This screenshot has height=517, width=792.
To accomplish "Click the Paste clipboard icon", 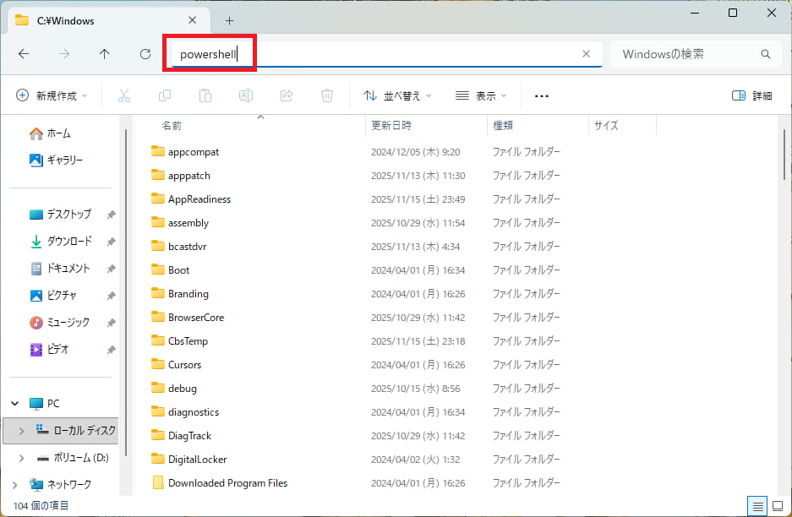I will (205, 95).
